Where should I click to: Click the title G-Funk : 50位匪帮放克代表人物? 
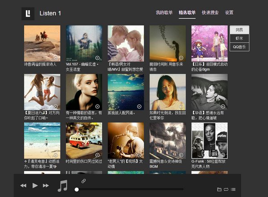point(209,164)
